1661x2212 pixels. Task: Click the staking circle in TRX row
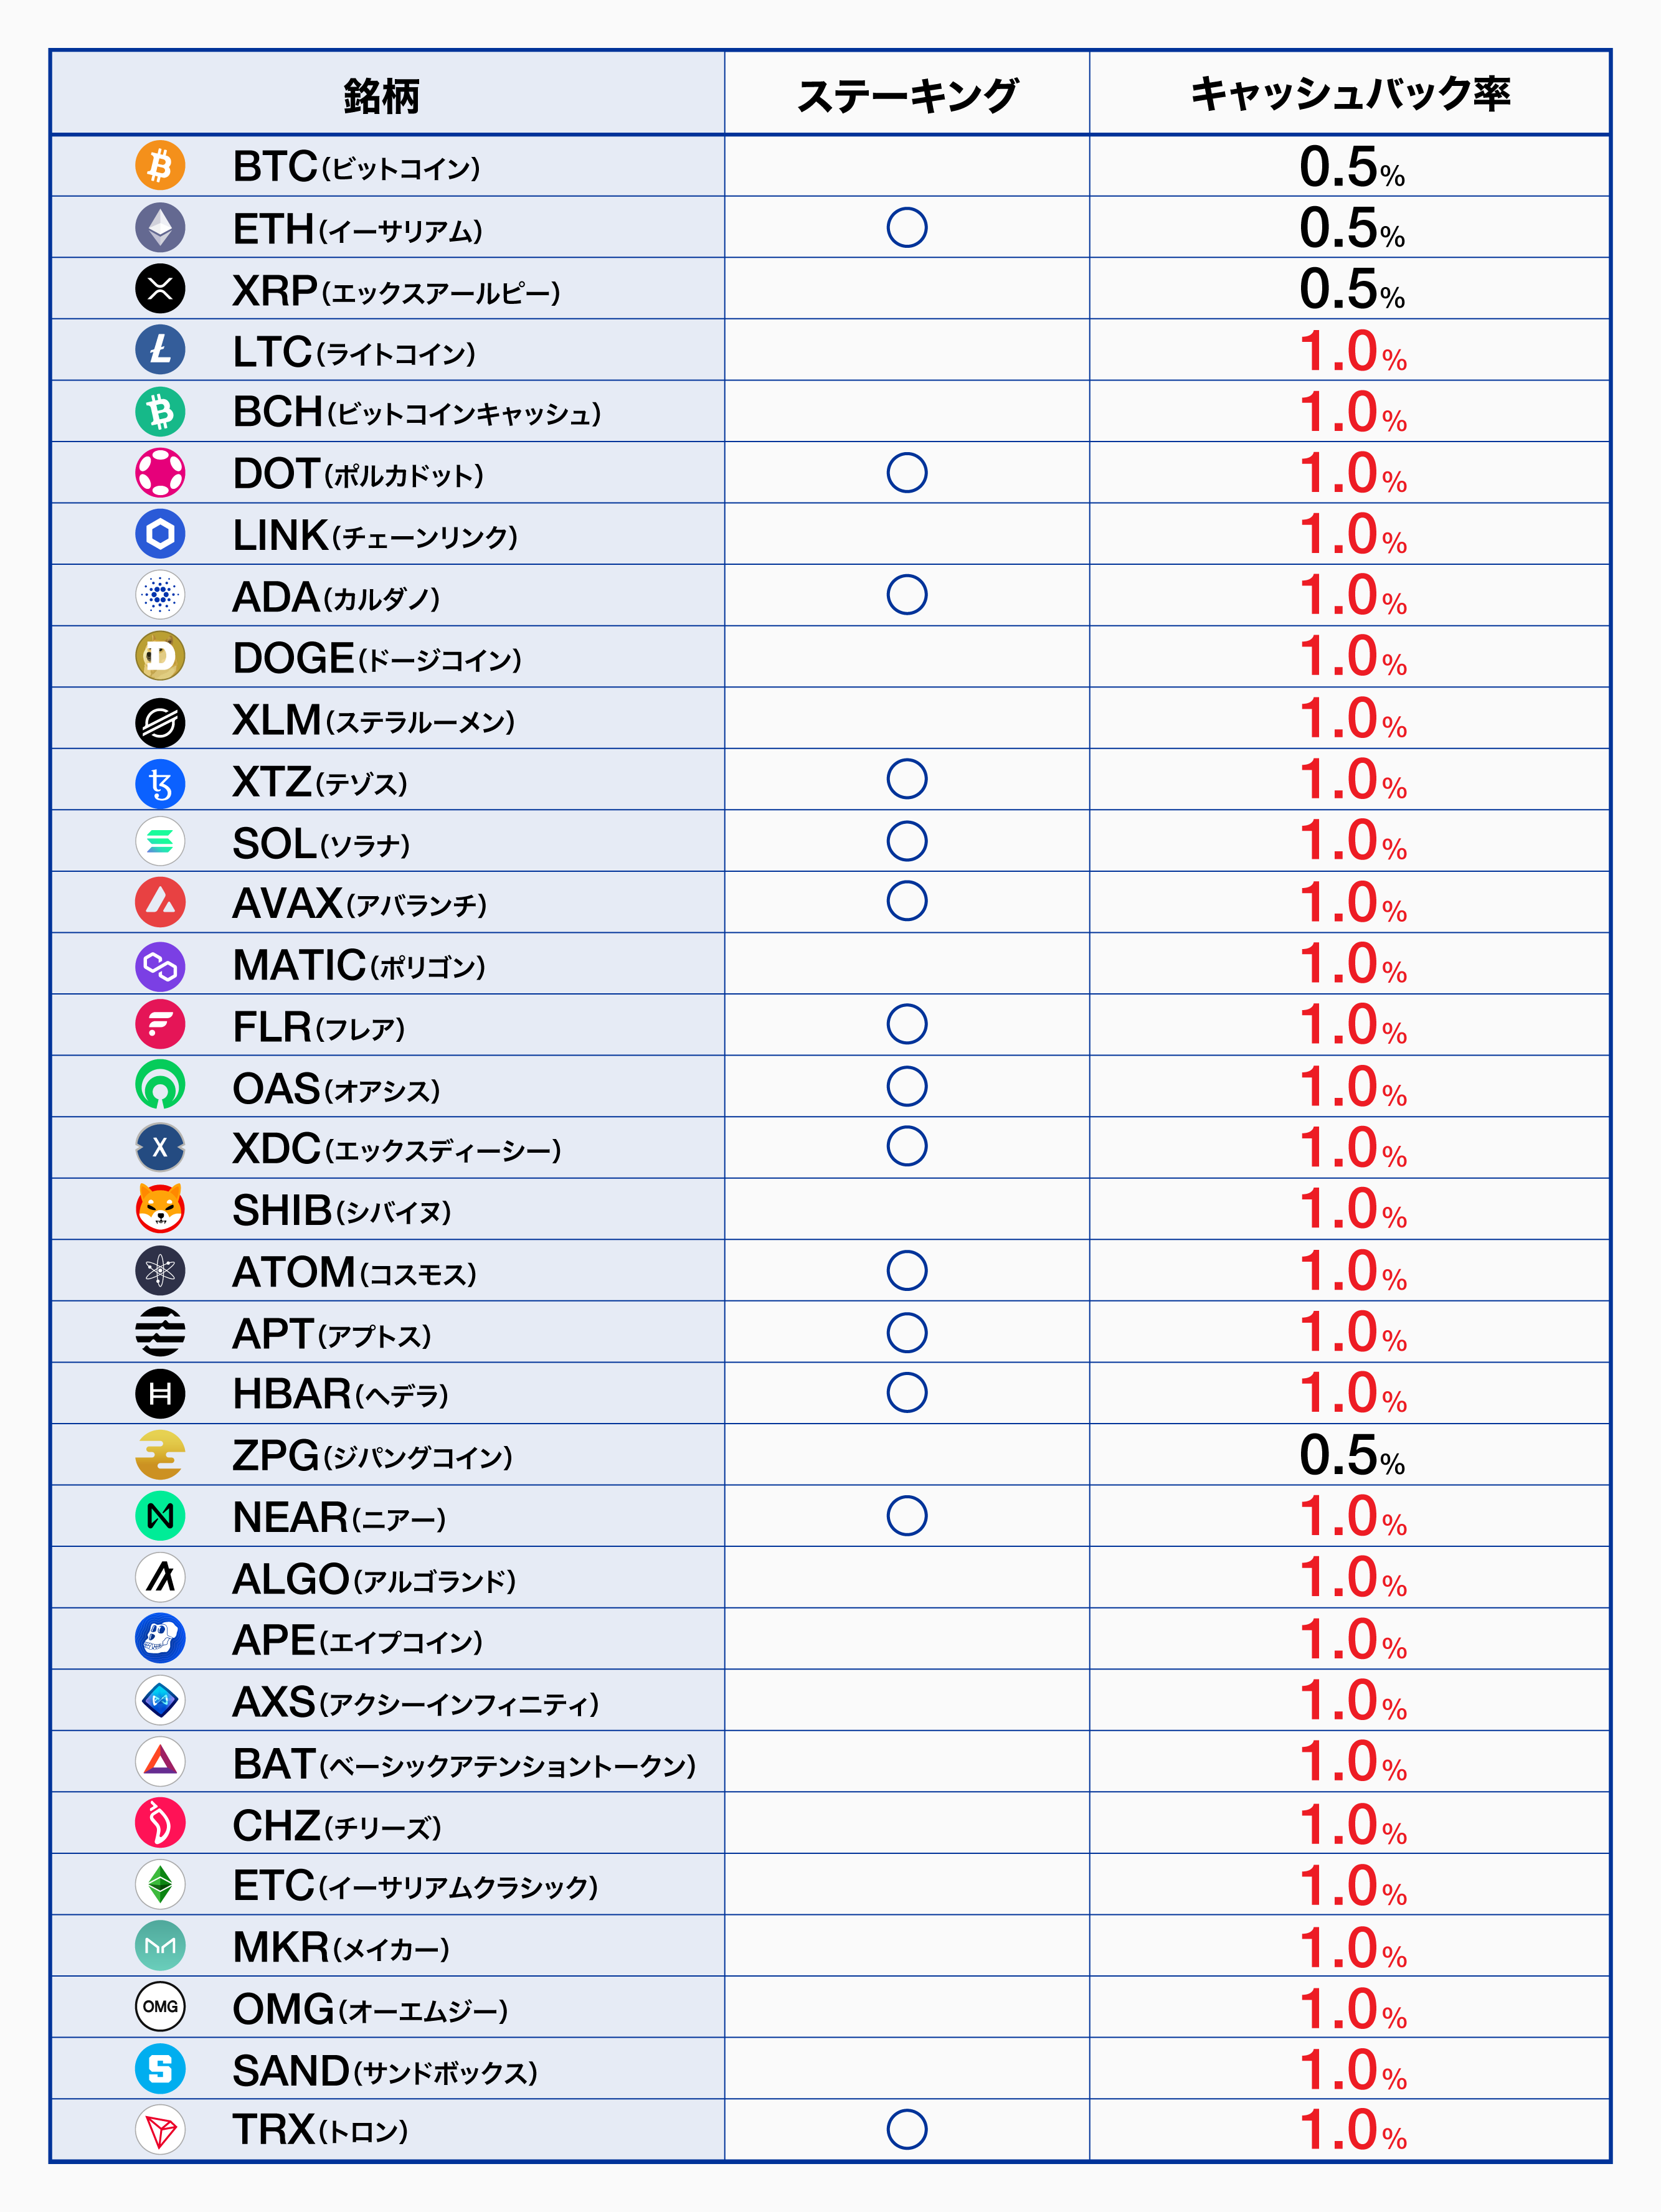point(906,2130)
